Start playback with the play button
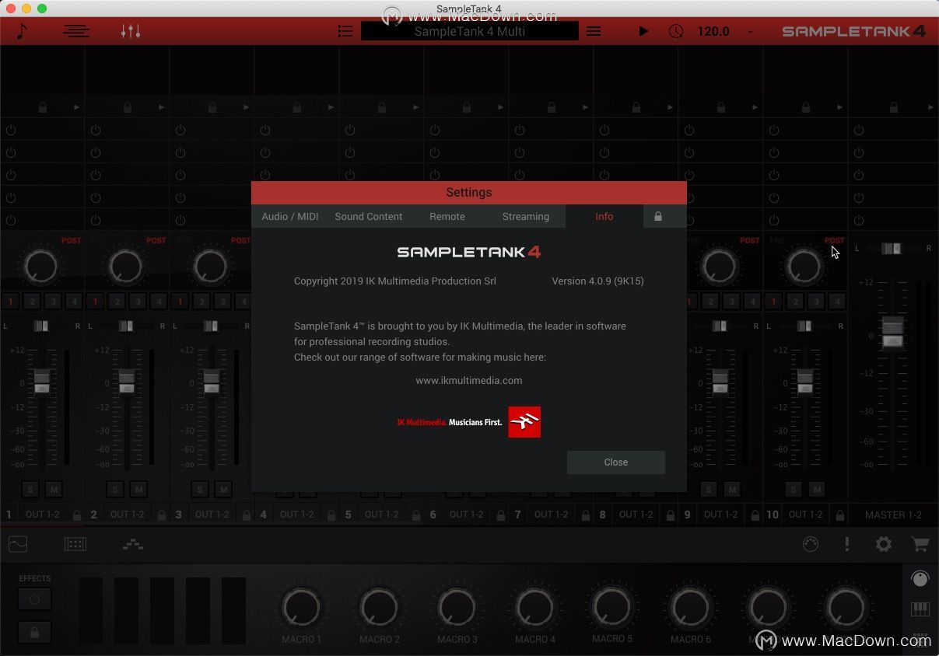Image resolution: width=939 pixels, height=656 pixels. (643, 31)
